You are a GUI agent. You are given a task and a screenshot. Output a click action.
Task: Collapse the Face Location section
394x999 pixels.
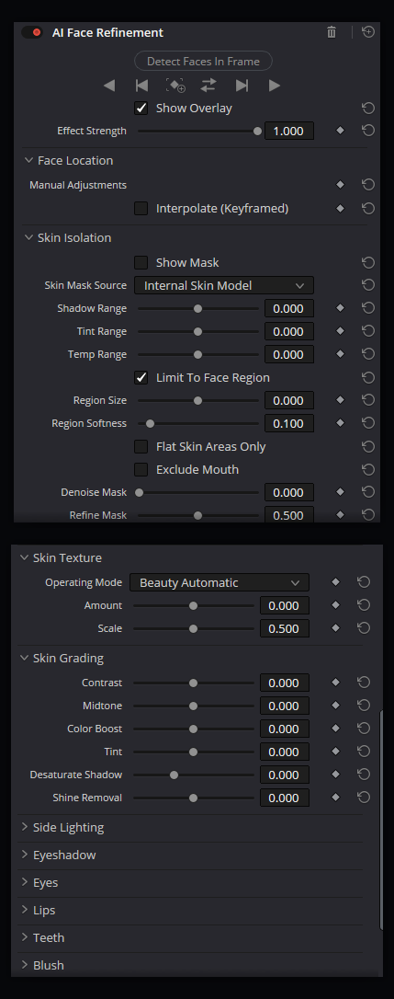pos(28,161)
